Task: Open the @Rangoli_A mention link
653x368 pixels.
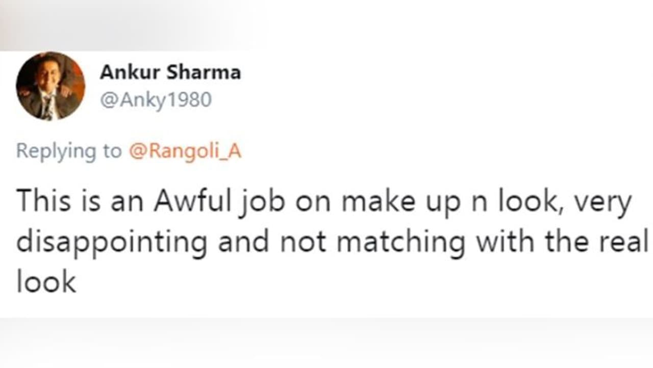Action: click(185, 151)
